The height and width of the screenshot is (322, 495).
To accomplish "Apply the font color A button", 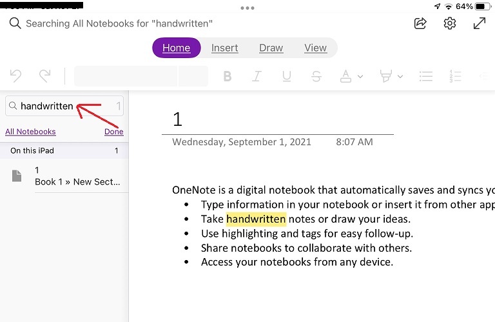I will 345,76.
